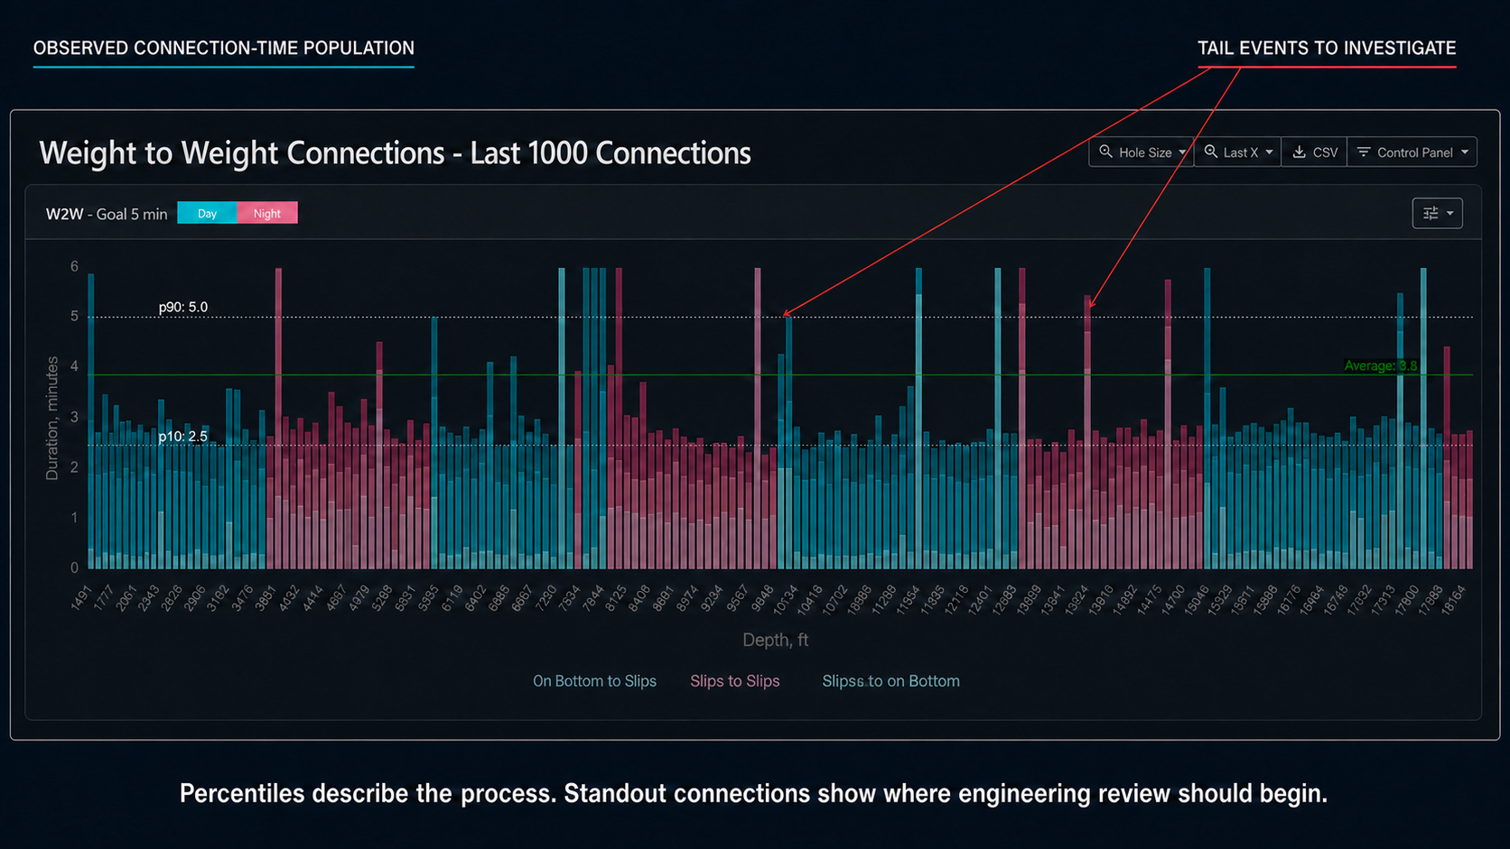
Task: Click the depth tick label 17313
Action: pyautogui.click(x=1383, y=600)
